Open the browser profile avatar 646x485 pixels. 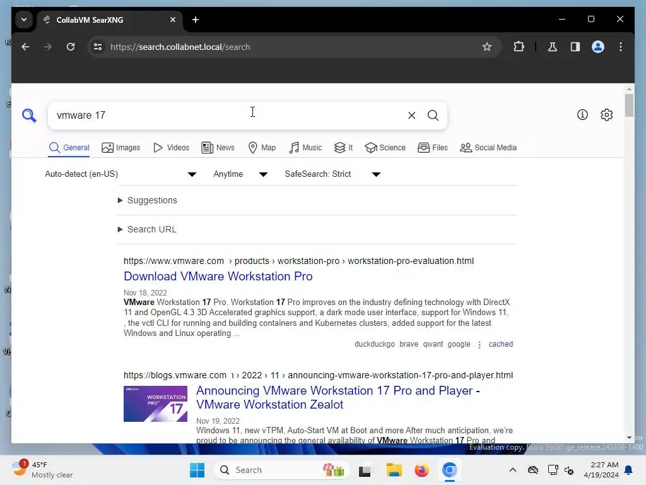(598, 47)
